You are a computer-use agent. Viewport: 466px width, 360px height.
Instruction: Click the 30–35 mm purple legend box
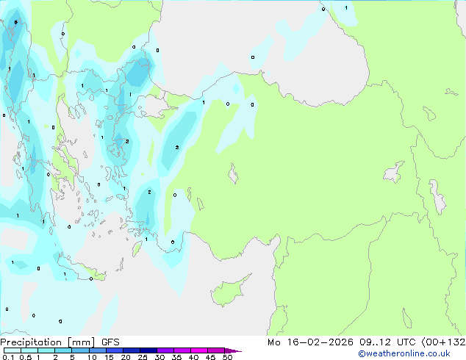pyautogui.click(x=165, y=350)
